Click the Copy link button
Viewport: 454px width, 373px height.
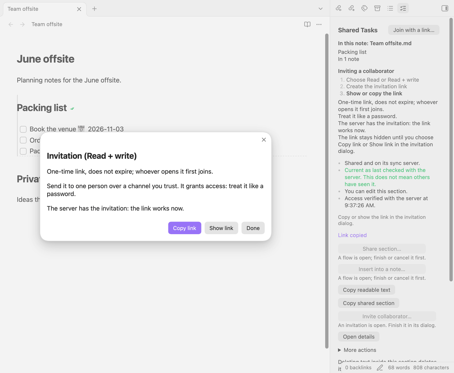pyautogui.click(x=185, y=228)
